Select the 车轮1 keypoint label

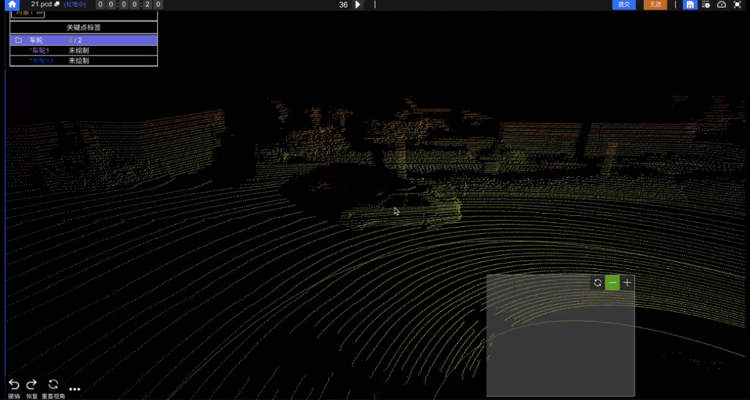[x=40, y=51]
